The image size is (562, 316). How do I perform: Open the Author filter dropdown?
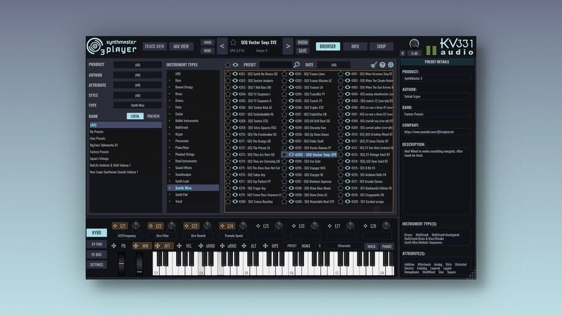tap(138, 75)
